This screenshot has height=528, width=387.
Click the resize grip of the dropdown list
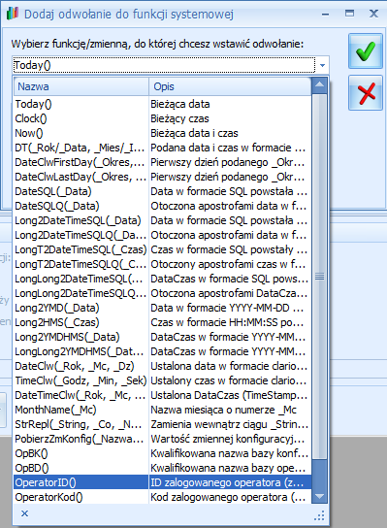319,515
